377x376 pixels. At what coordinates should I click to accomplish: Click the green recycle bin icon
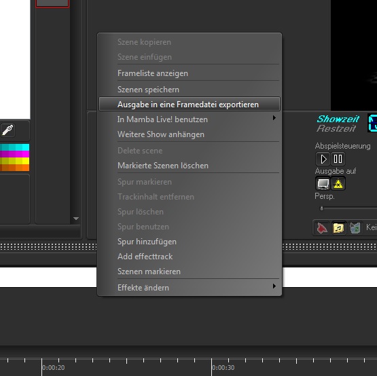(x=355, y=228)
